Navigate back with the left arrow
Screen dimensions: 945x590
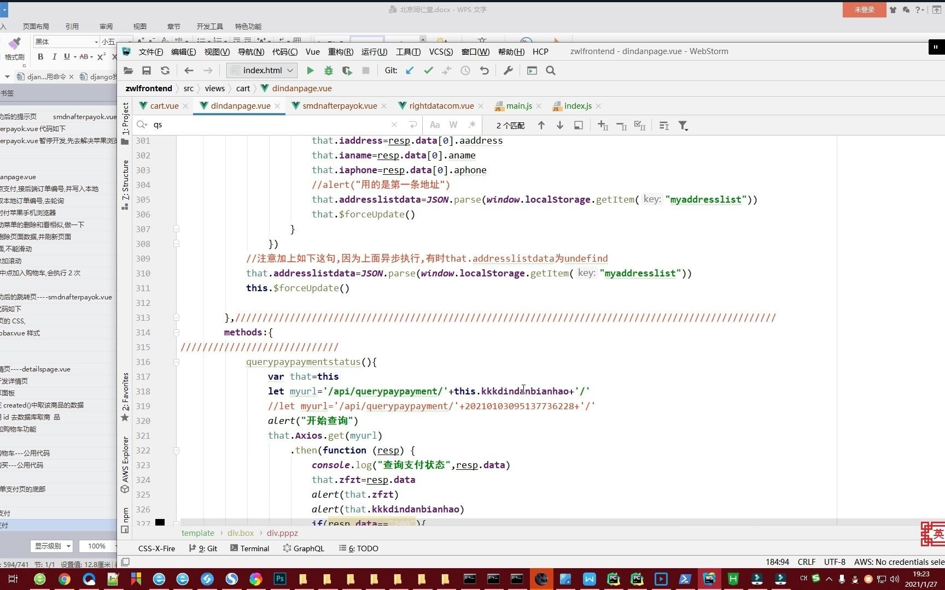click(189, 70)
